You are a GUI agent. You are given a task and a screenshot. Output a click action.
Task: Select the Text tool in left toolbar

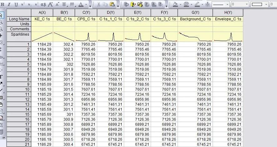(x=2, y=77)
